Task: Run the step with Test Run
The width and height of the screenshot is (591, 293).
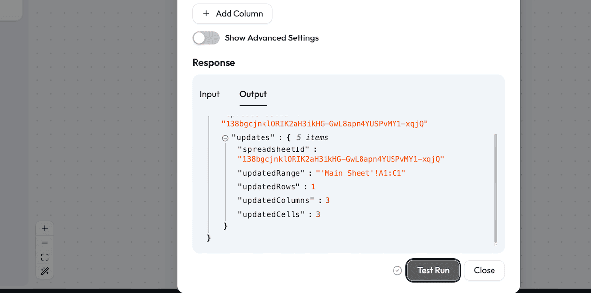Action: pyautogui.click(x=433, y=270)
